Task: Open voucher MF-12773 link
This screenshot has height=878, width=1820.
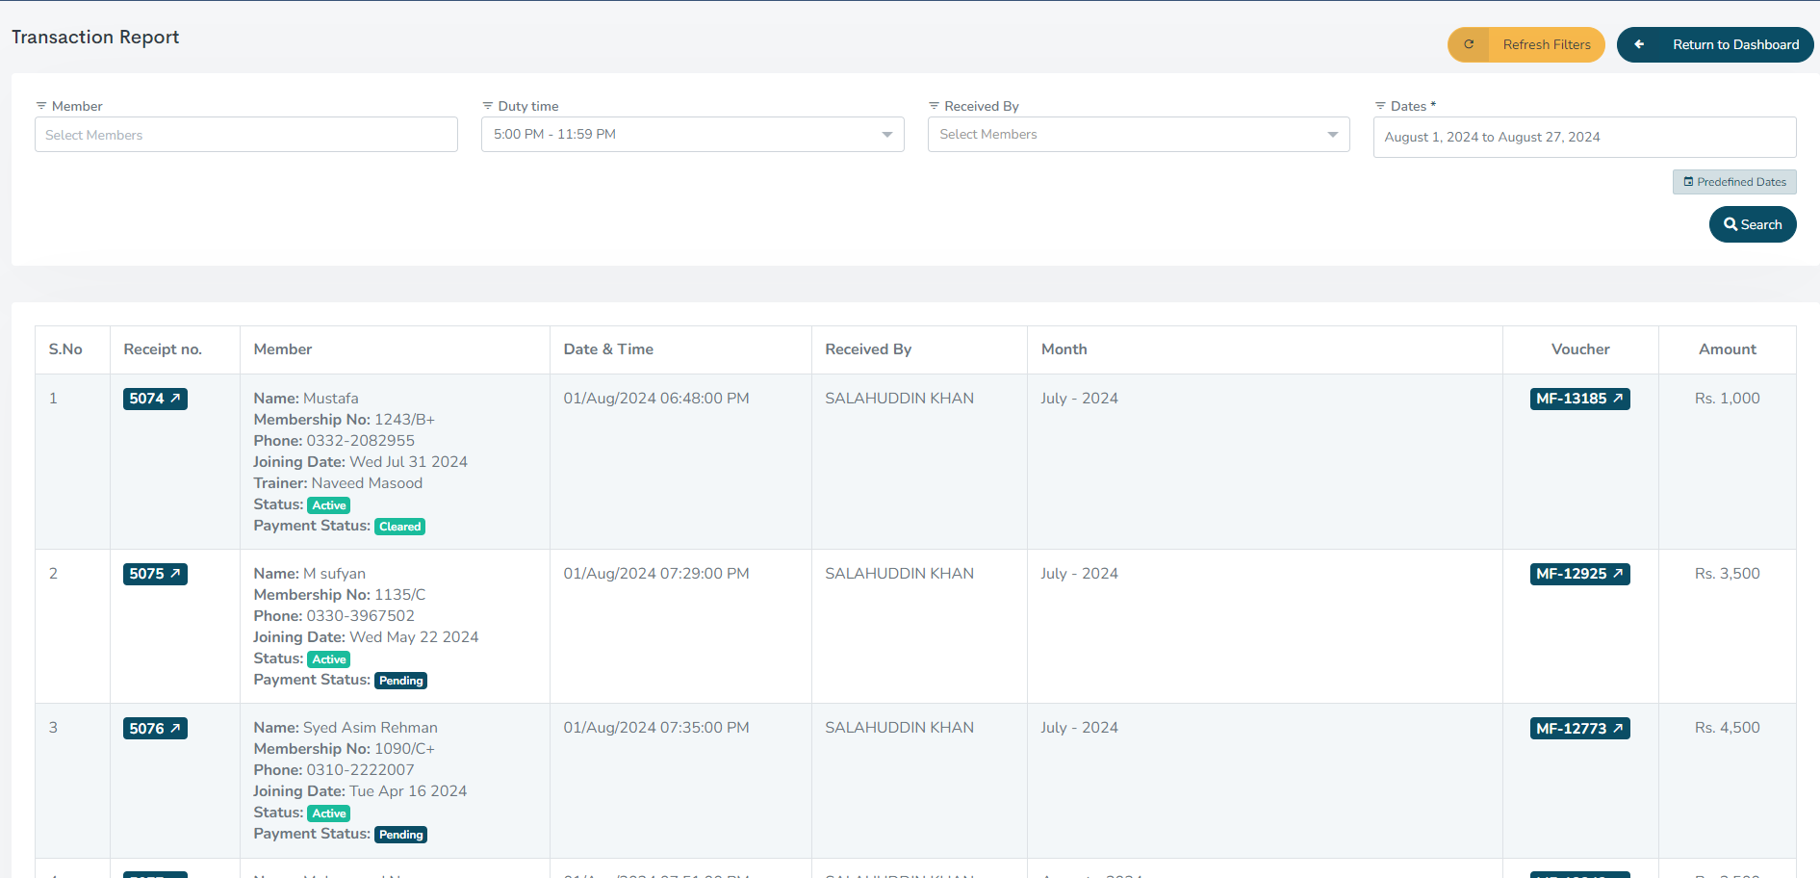Action: click(1579, 729)
